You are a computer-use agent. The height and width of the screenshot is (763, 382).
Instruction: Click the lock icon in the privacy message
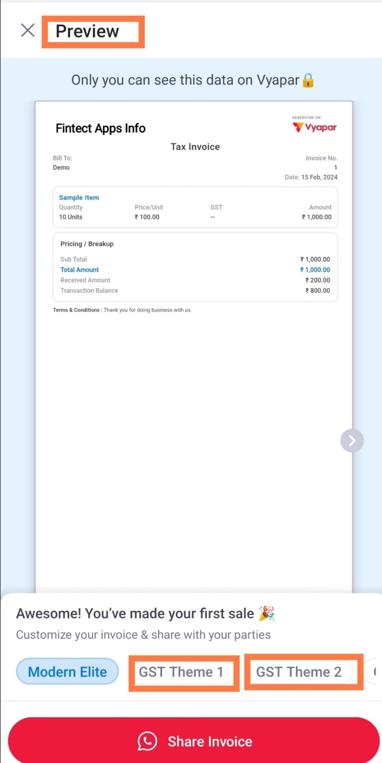[308, 80]
